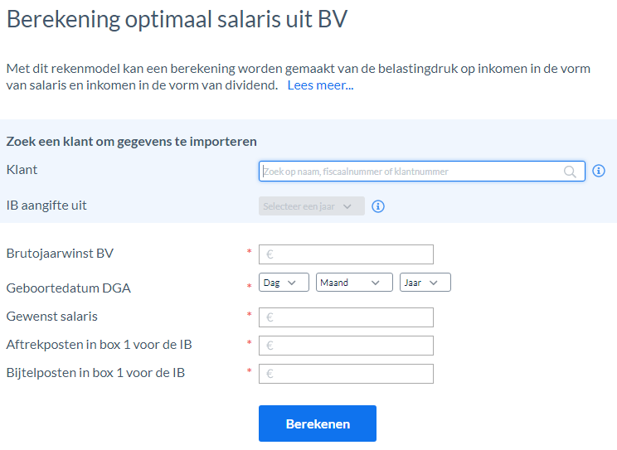Click the 'Gewenst salaris' label text
The height and width of the screenshot is (450, 617).
pos(52,317)
